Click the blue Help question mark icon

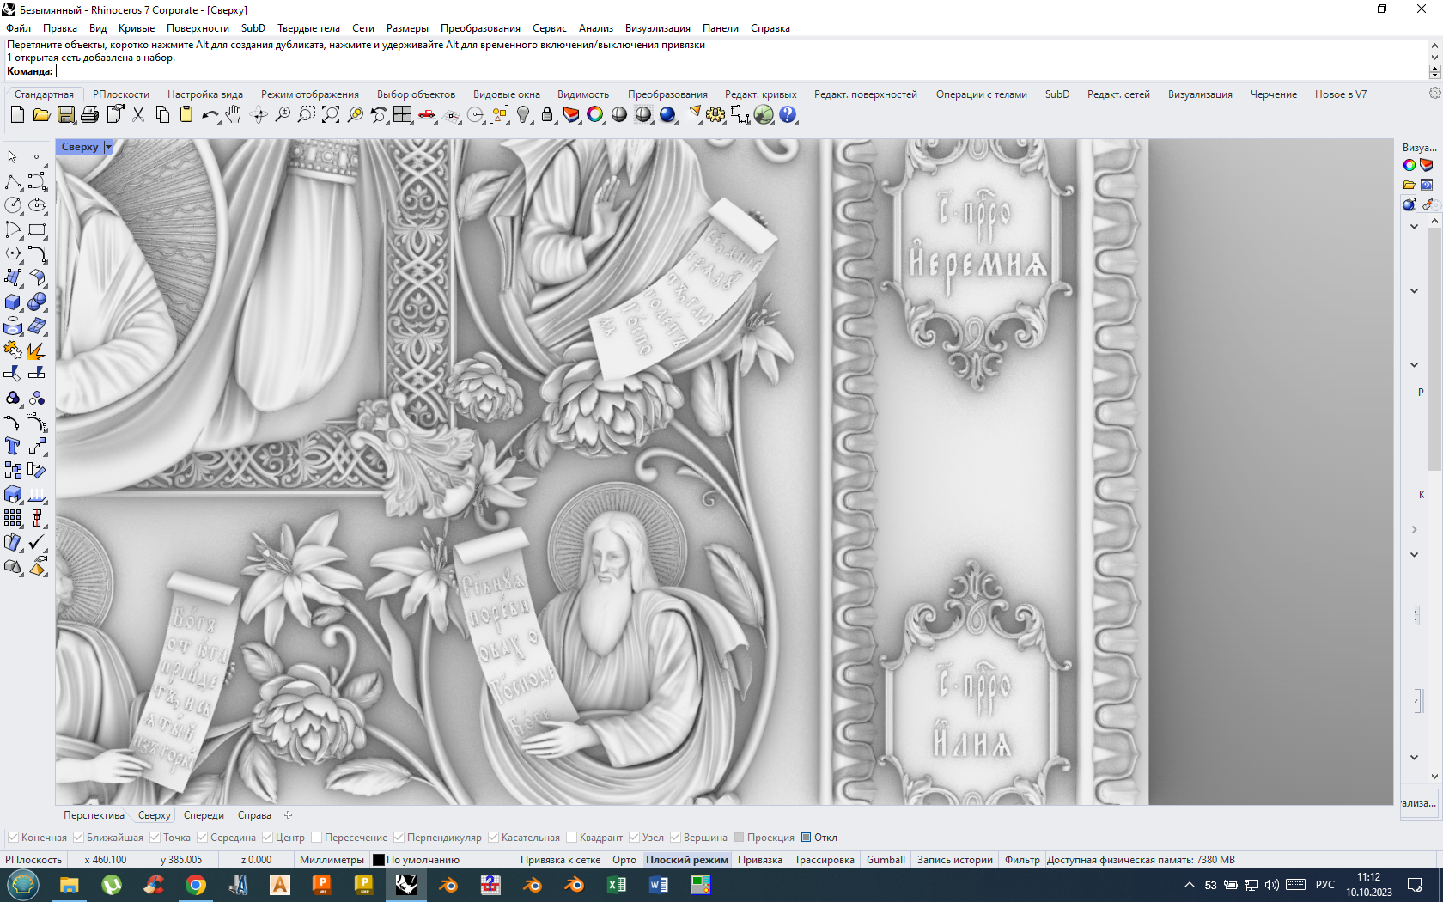coord(788,114)
